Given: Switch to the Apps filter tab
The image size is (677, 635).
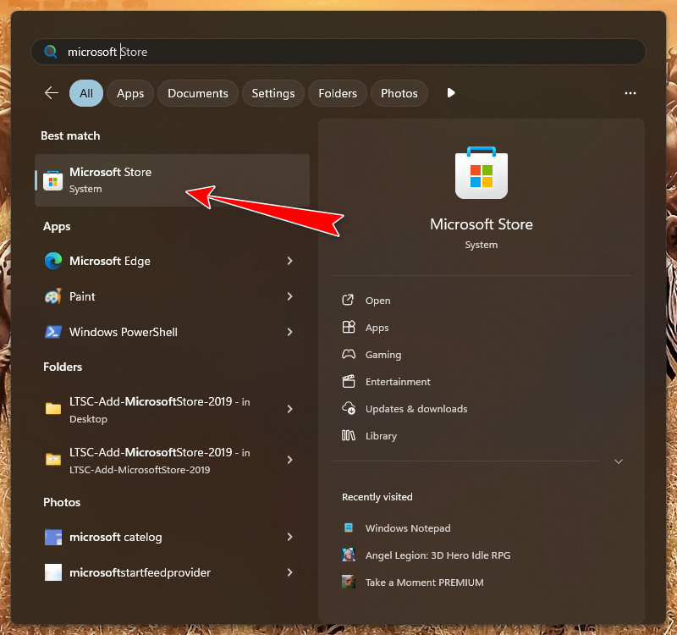Looking at the screenshot, I should 130,93.
